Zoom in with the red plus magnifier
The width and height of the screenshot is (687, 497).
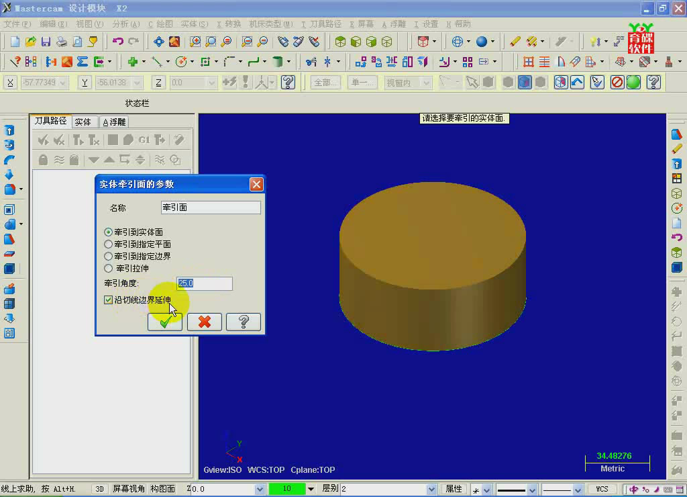(x=195, y=42)
